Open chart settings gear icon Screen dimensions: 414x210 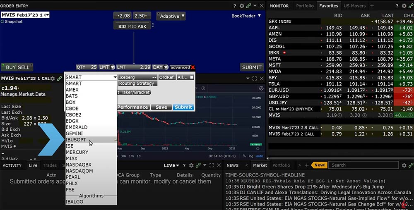261,88
